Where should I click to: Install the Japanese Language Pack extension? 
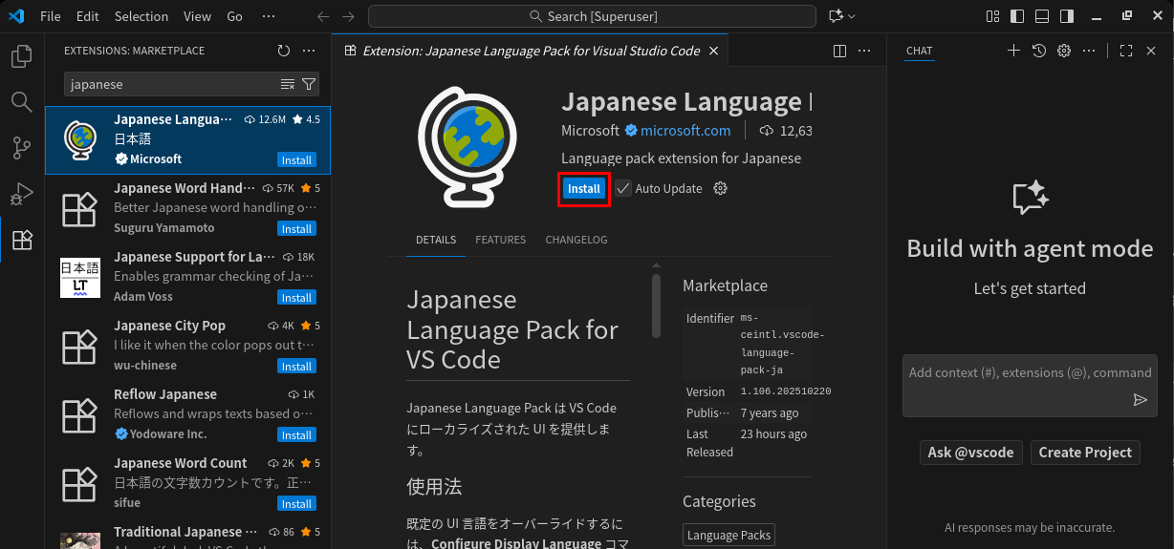pos(583,188)
